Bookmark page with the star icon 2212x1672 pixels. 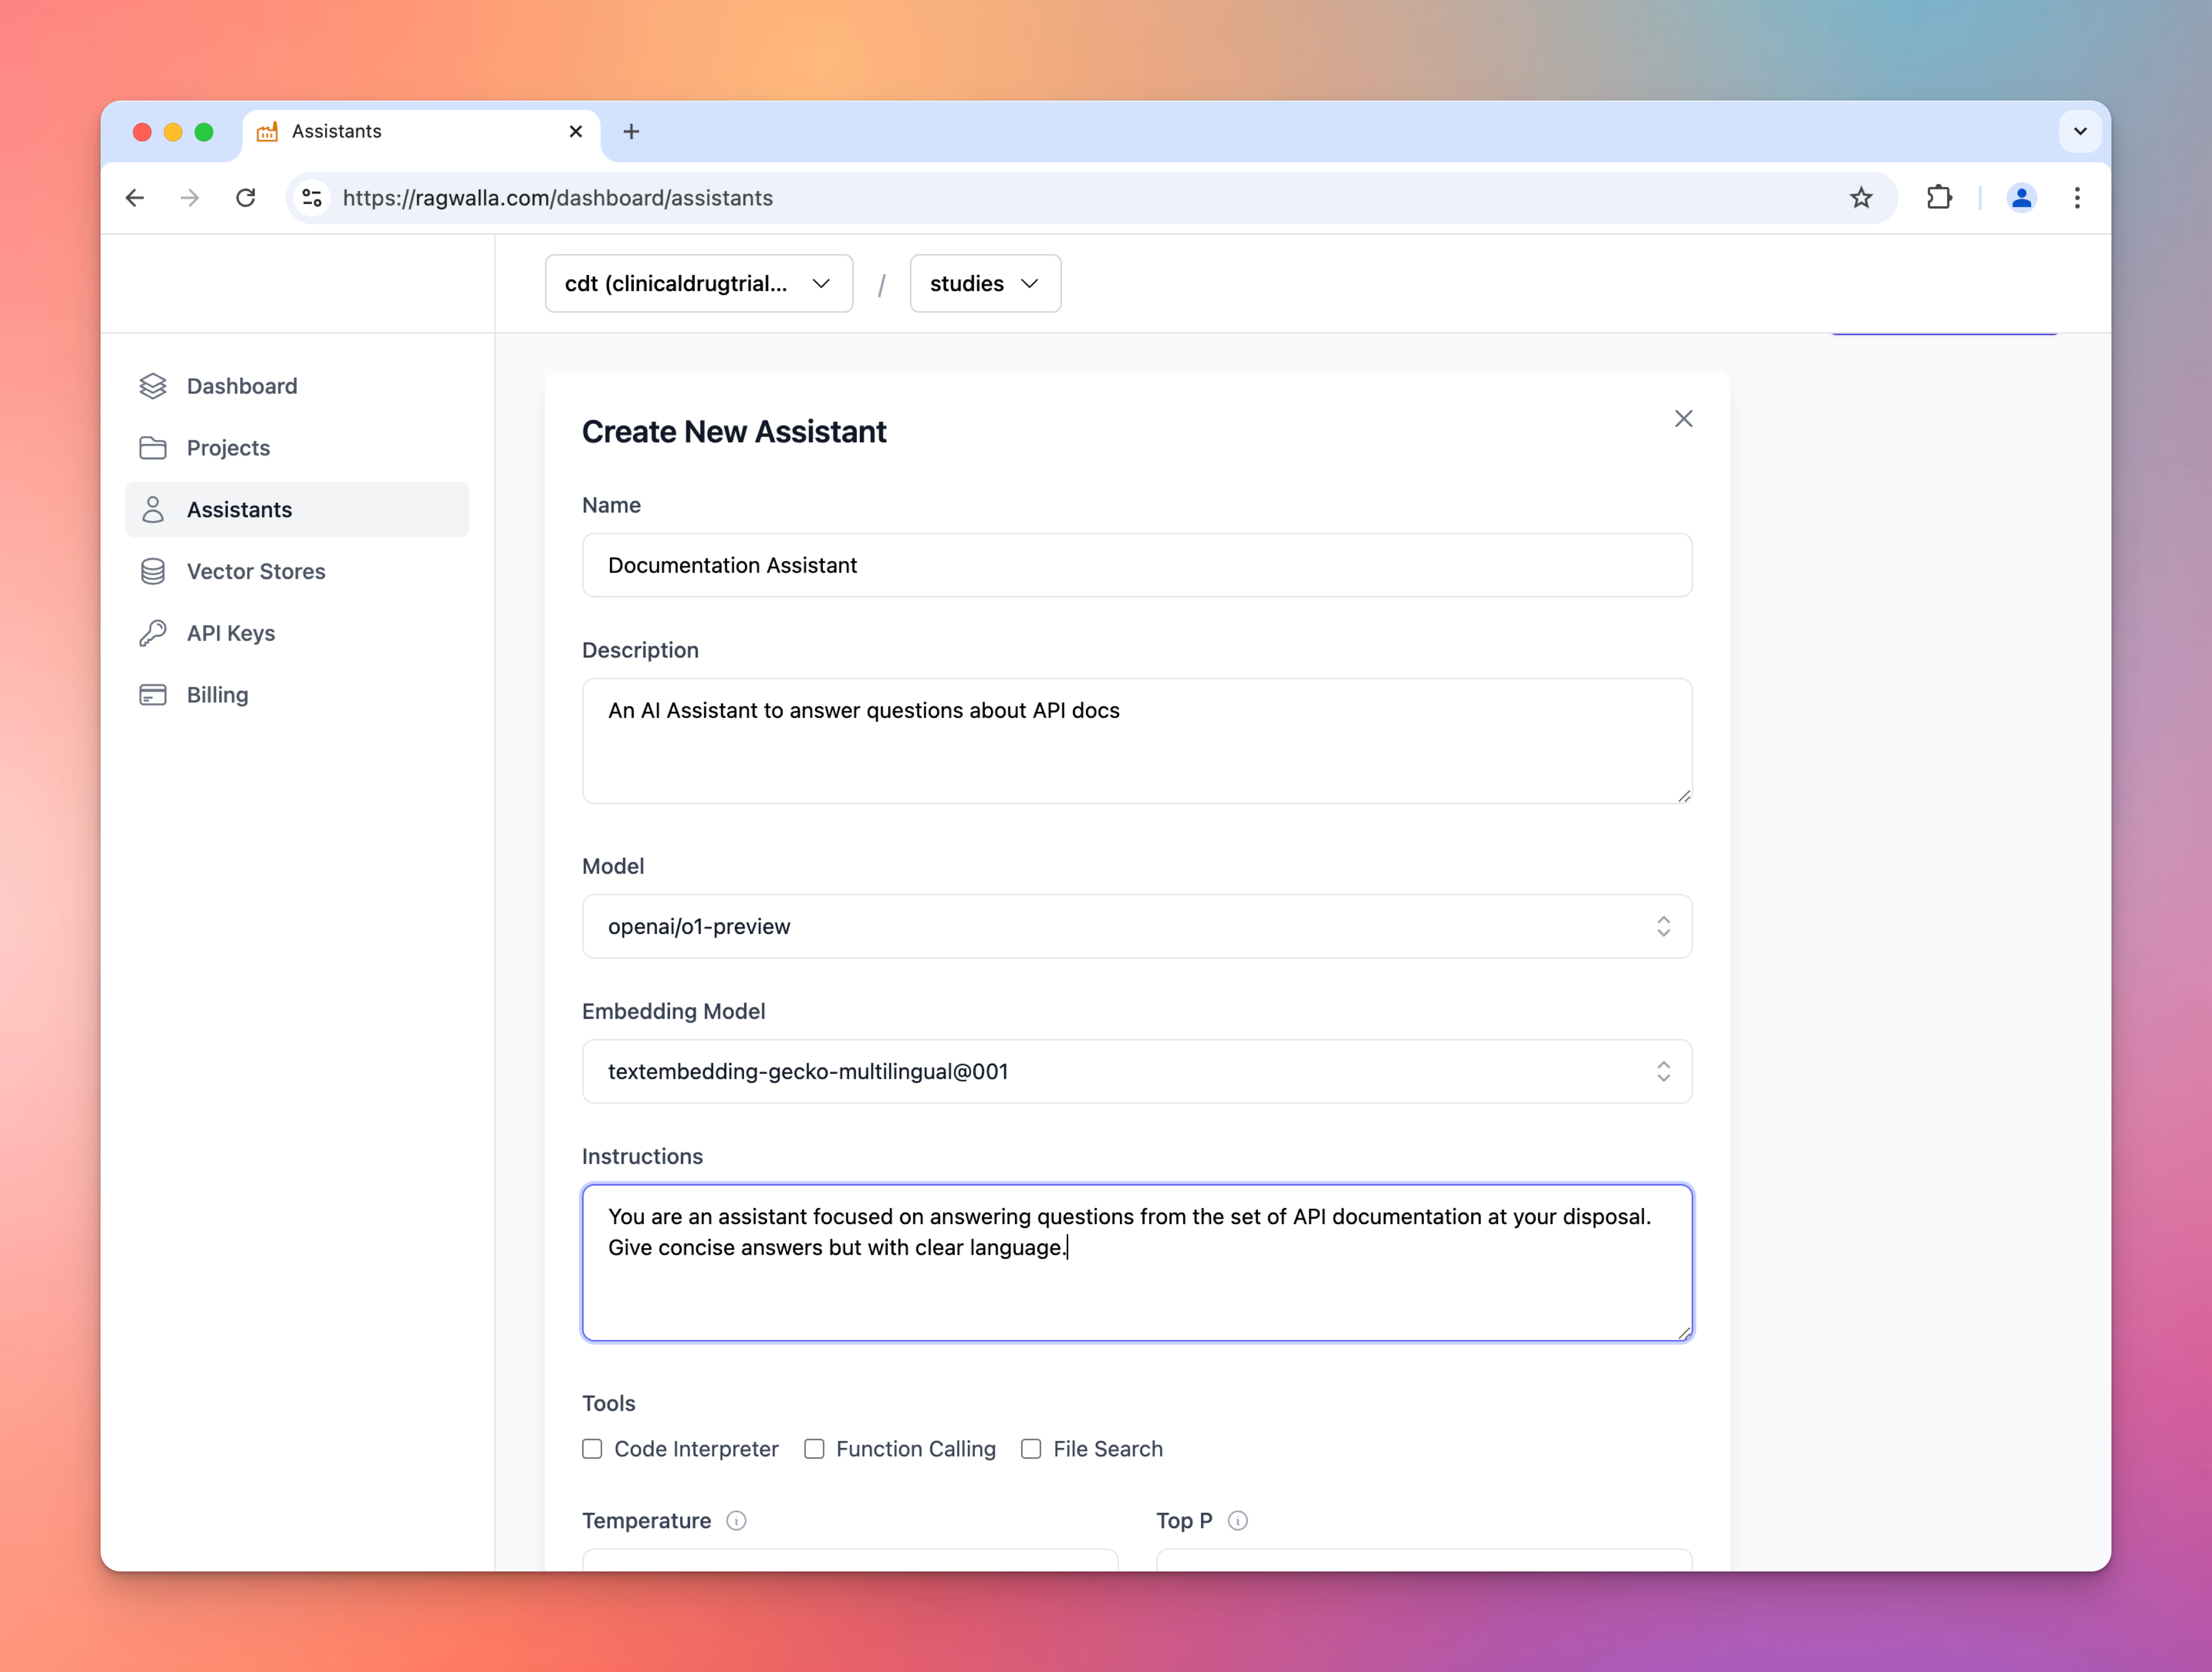(x=1860, y=198)
